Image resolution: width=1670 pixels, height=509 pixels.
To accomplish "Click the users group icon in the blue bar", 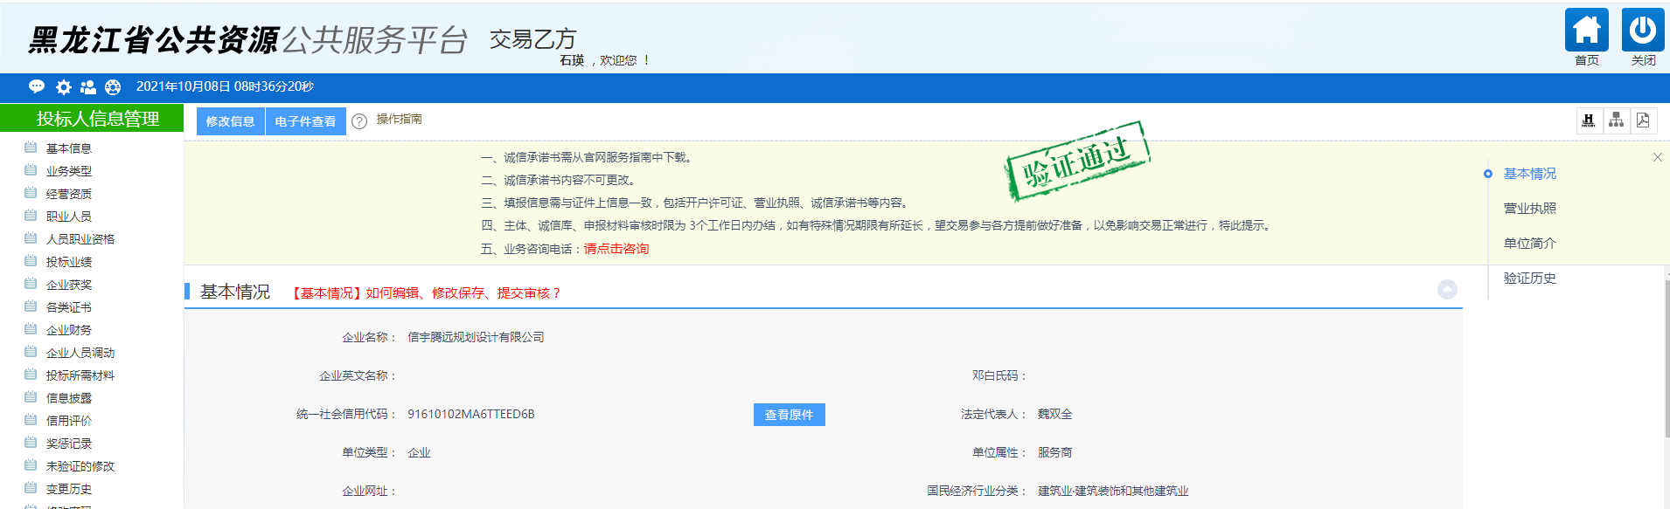I will pyautogui.click(x=87, y=86).
